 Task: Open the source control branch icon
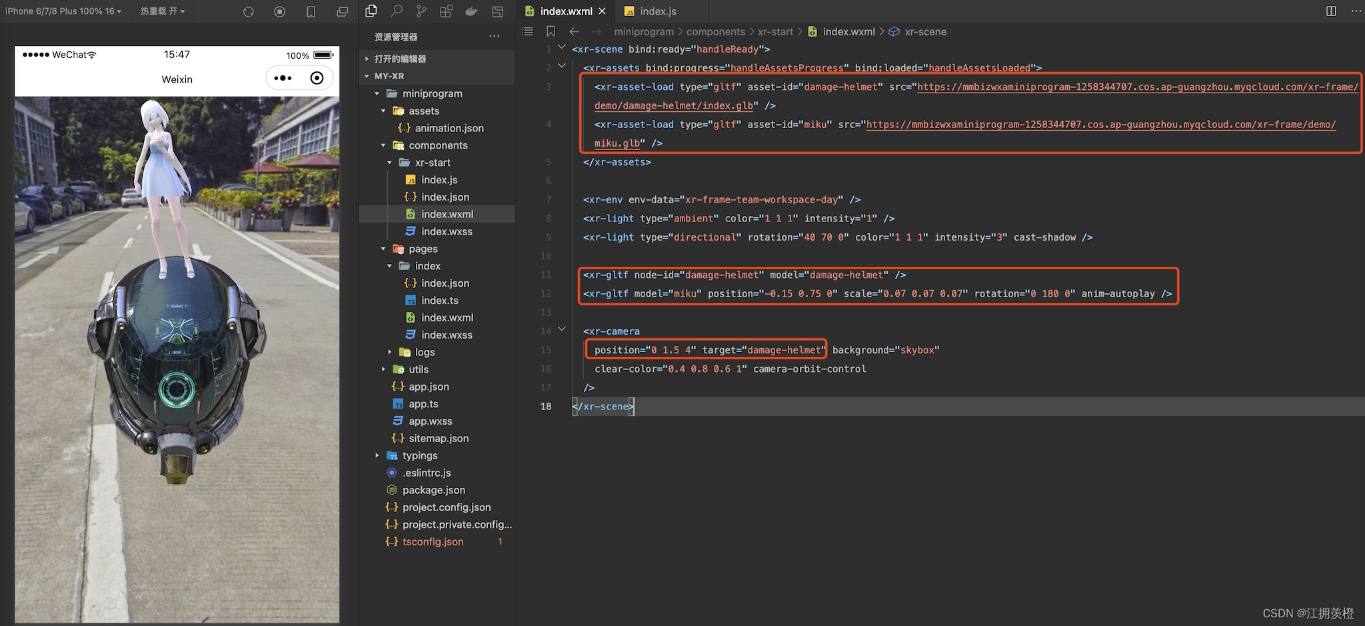click(421, 11)
